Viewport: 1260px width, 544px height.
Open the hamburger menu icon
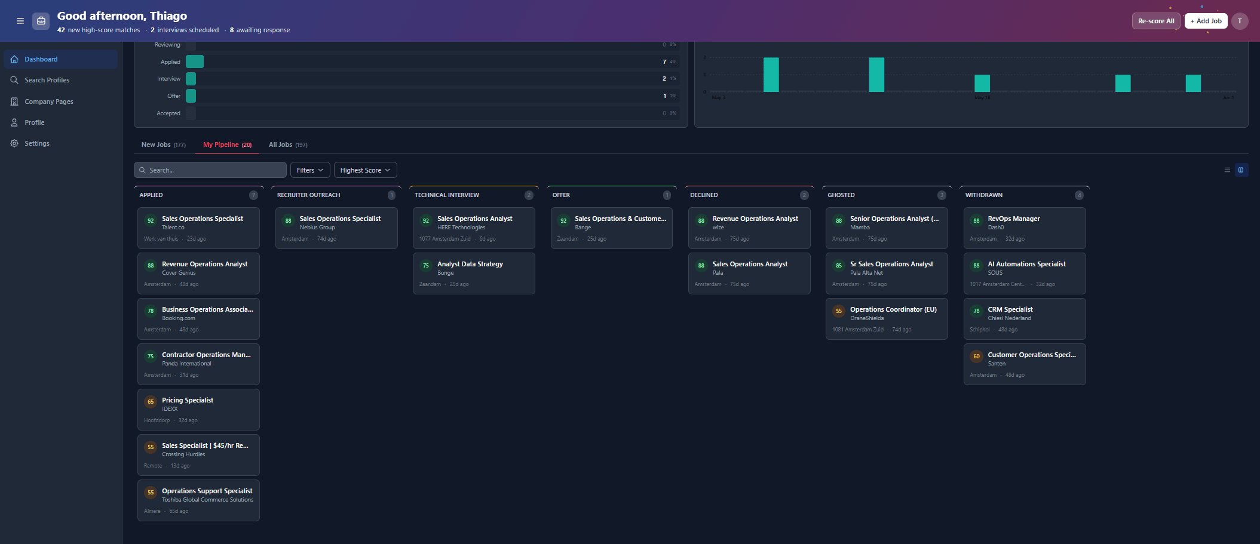tap(20, 21)
